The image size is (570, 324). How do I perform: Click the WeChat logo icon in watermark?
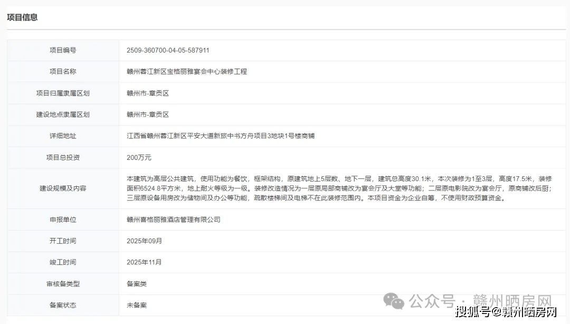pyautogui.click(x=394, y=301)
